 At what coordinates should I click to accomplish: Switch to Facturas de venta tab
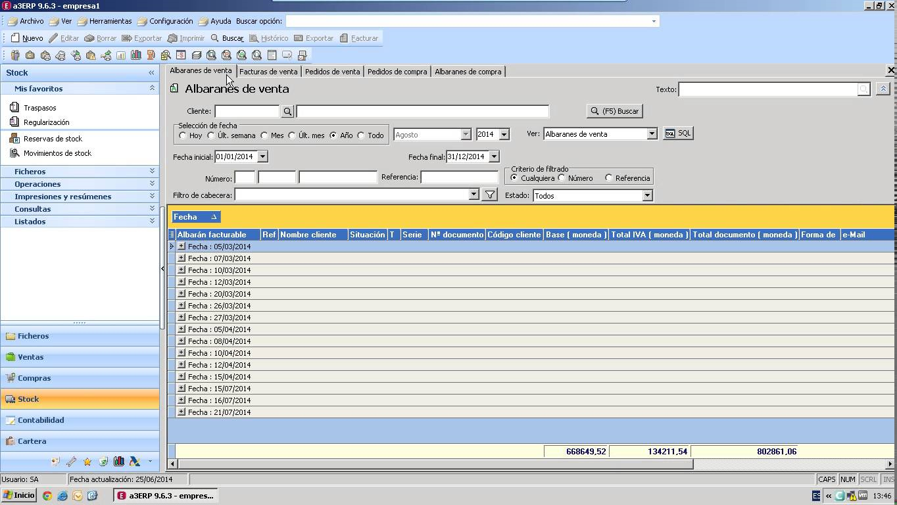(268, 72)
